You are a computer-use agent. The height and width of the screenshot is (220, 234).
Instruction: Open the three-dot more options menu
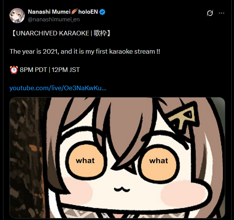pyautogui.click(x=221, y=13)
